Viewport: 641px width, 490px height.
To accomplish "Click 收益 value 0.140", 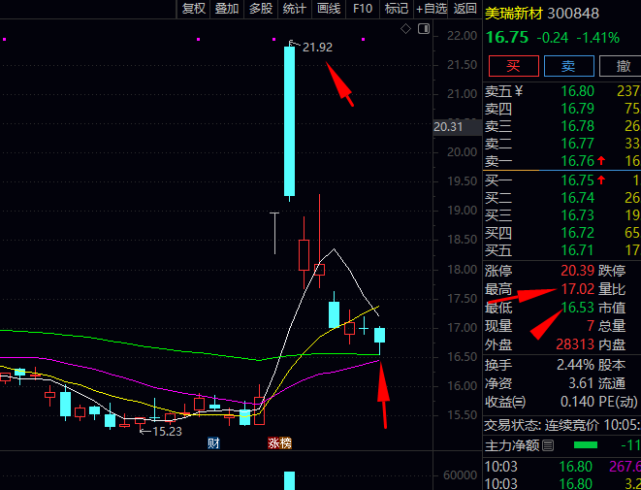I will tap(577, 402).
